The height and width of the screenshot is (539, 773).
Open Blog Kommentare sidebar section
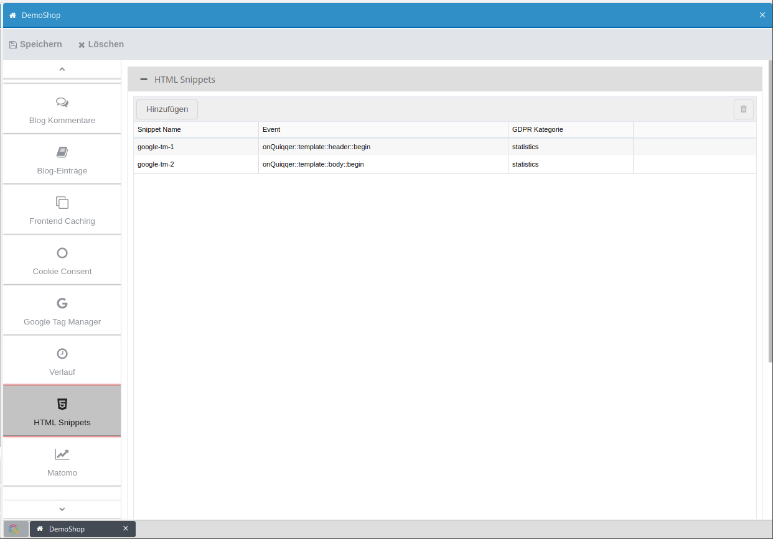tap(62, 109)
